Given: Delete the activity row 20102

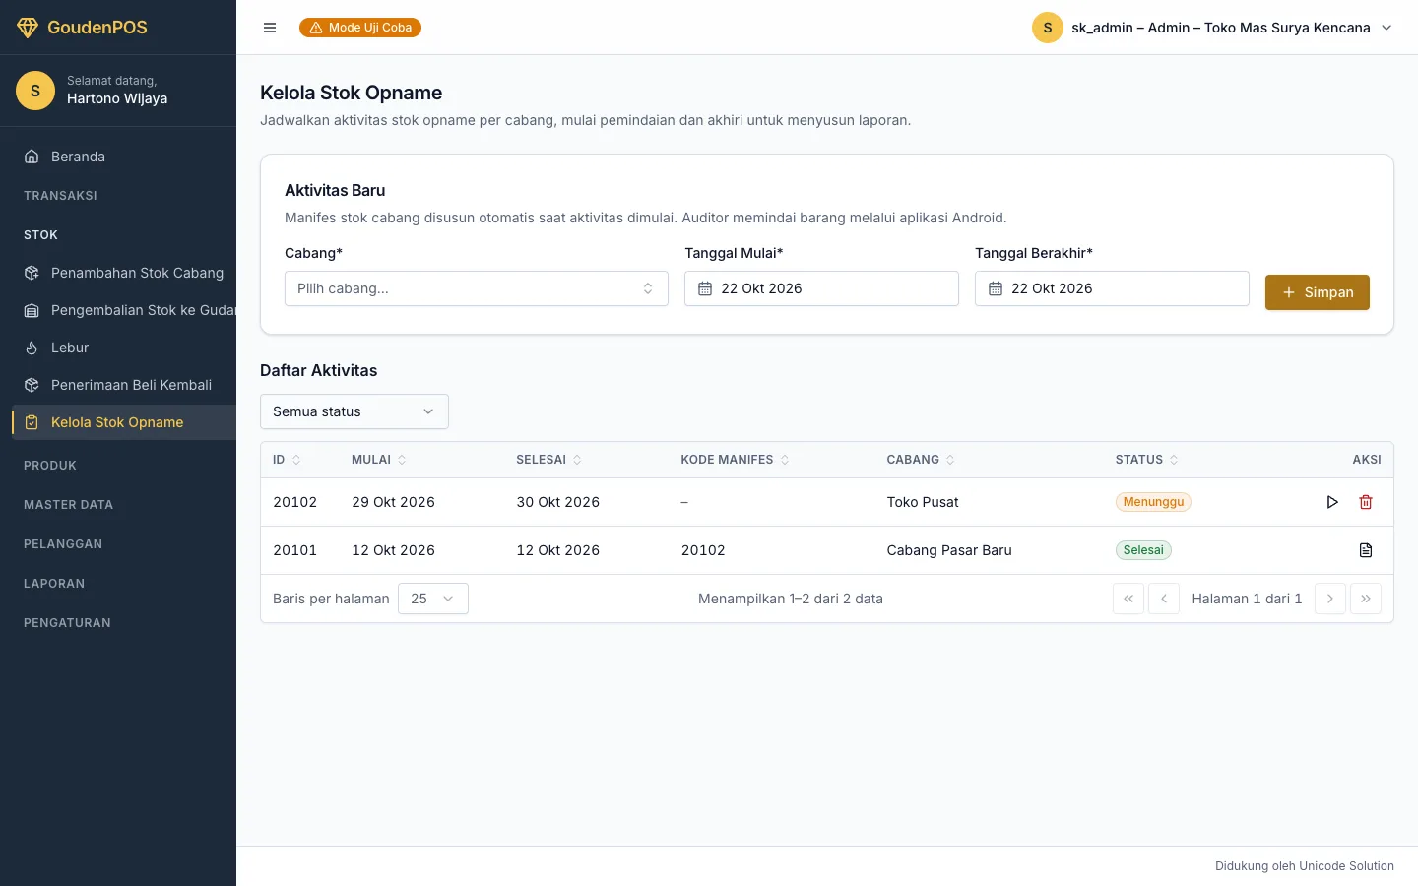Looking at the screenshot, I should point(1366,502).
